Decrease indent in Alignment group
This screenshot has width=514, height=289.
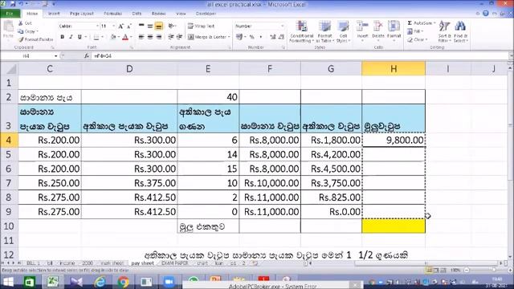tap(171, 37)
